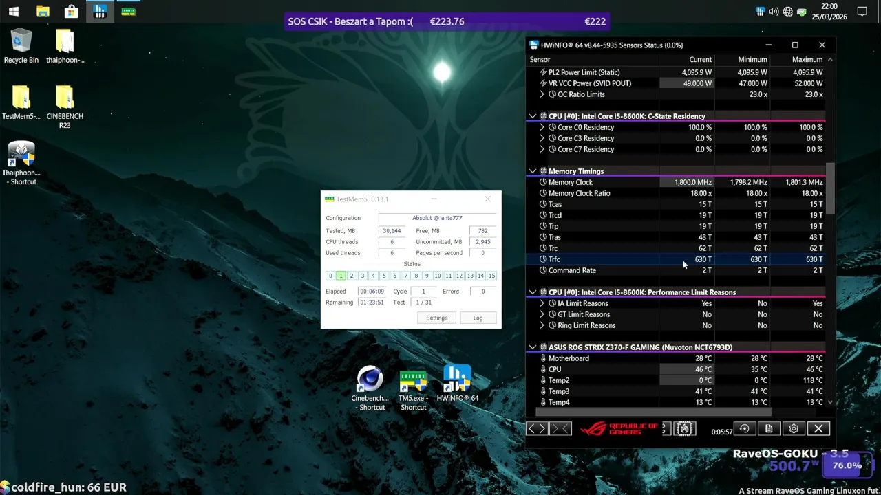
Task: Click the TestMem5 Errors field
Action: 482,291
